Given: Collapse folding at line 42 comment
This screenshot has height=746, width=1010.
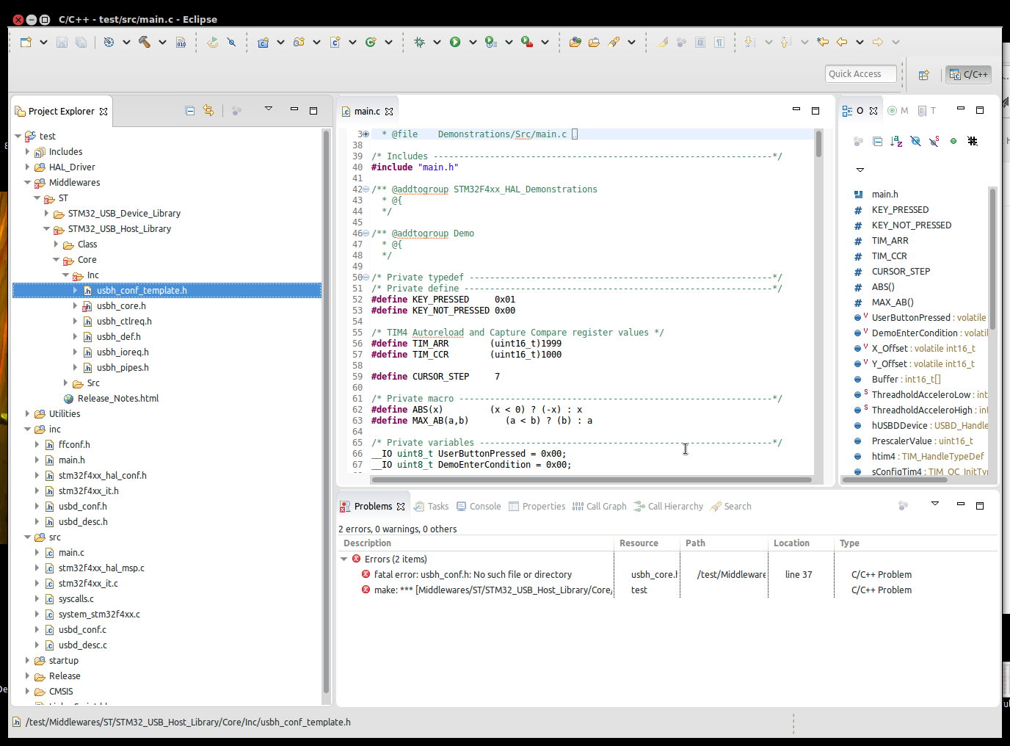Looking at the screenshot, I should 366,189.
